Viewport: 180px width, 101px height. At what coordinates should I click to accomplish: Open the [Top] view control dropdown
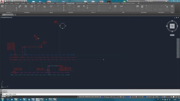(x=3, y=17)
